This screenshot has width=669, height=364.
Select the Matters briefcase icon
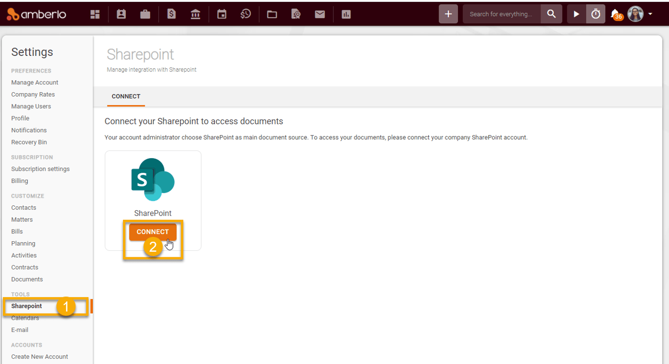(x=145, y=14)
